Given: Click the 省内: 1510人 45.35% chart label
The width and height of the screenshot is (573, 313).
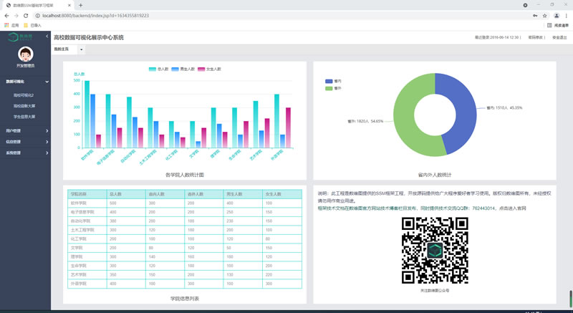Looking at the screenshot, I should 504,107.
